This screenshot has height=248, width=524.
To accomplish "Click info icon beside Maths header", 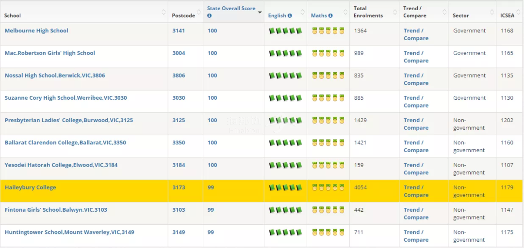I will pos(330,15).
